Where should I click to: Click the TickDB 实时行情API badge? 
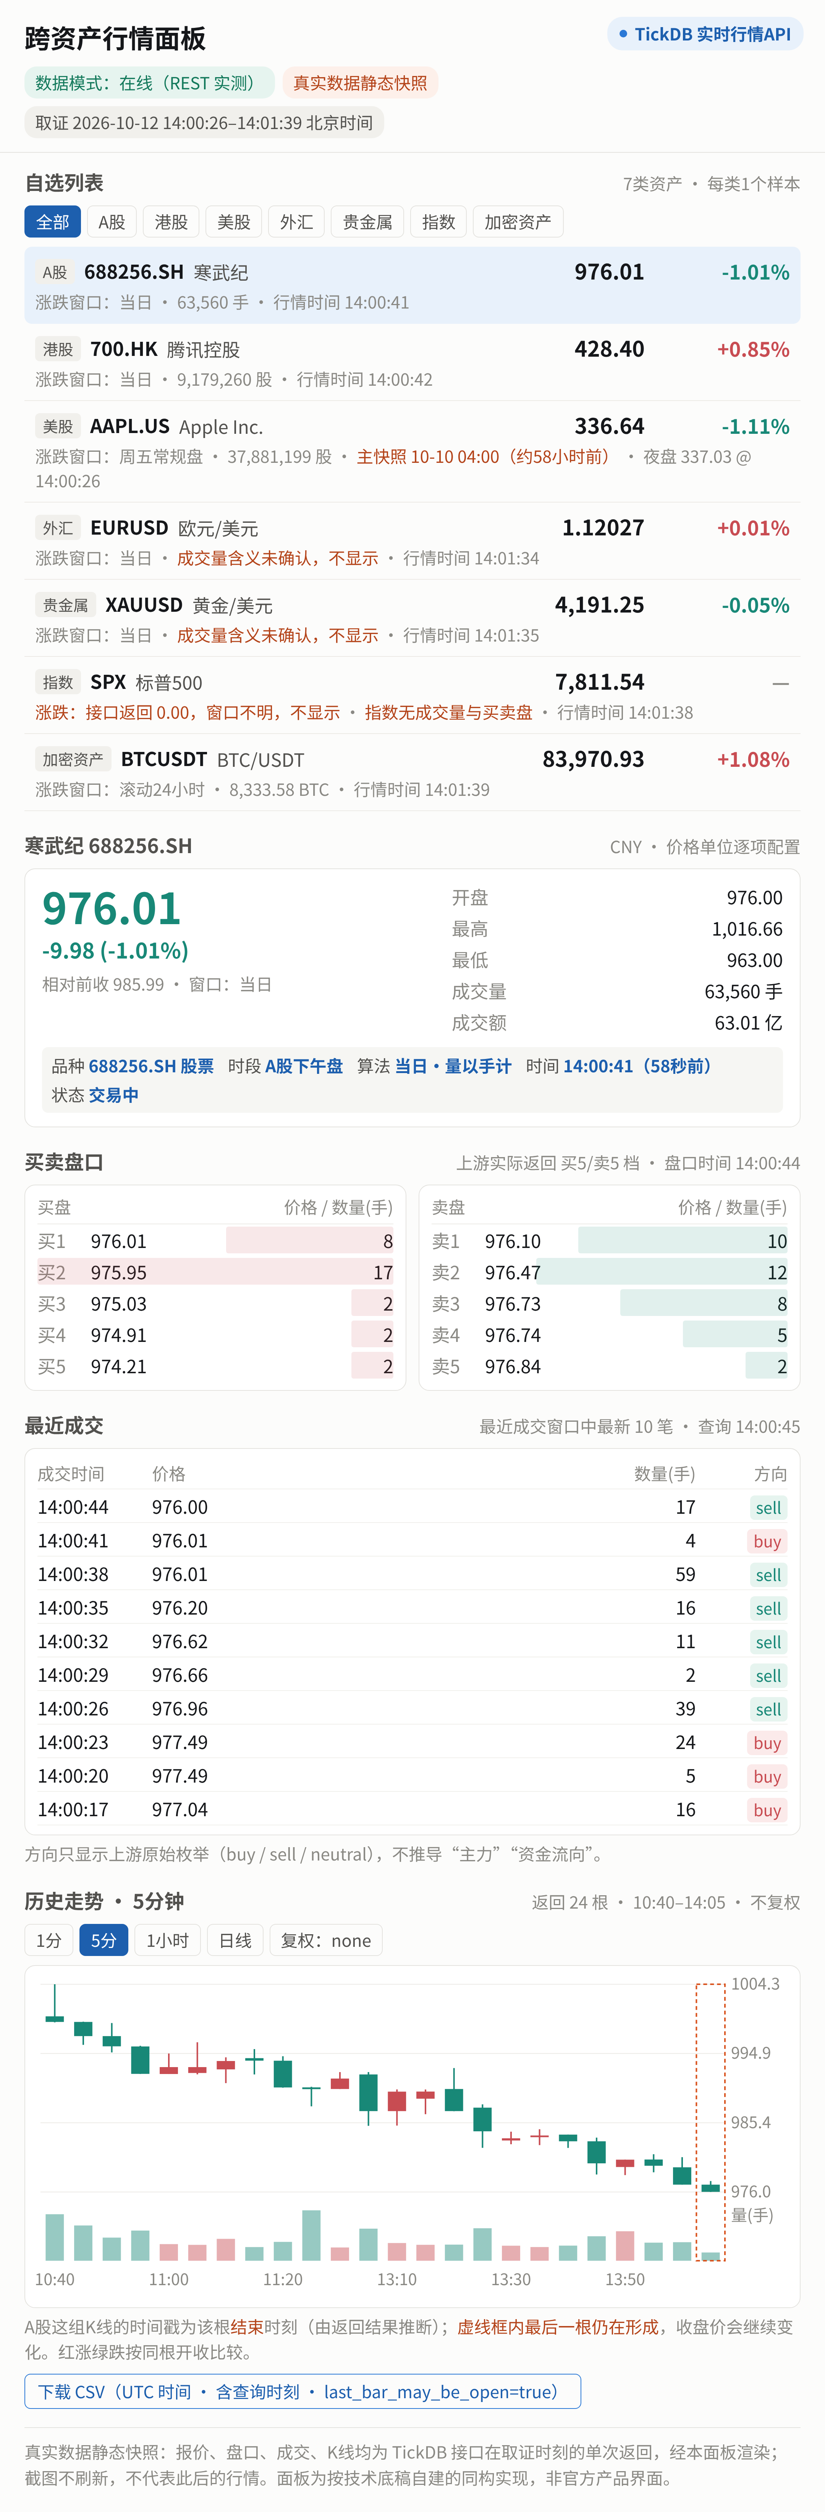705,34
